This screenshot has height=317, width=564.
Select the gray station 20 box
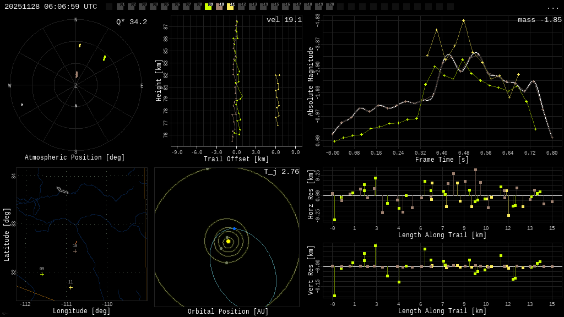(329, 7)
